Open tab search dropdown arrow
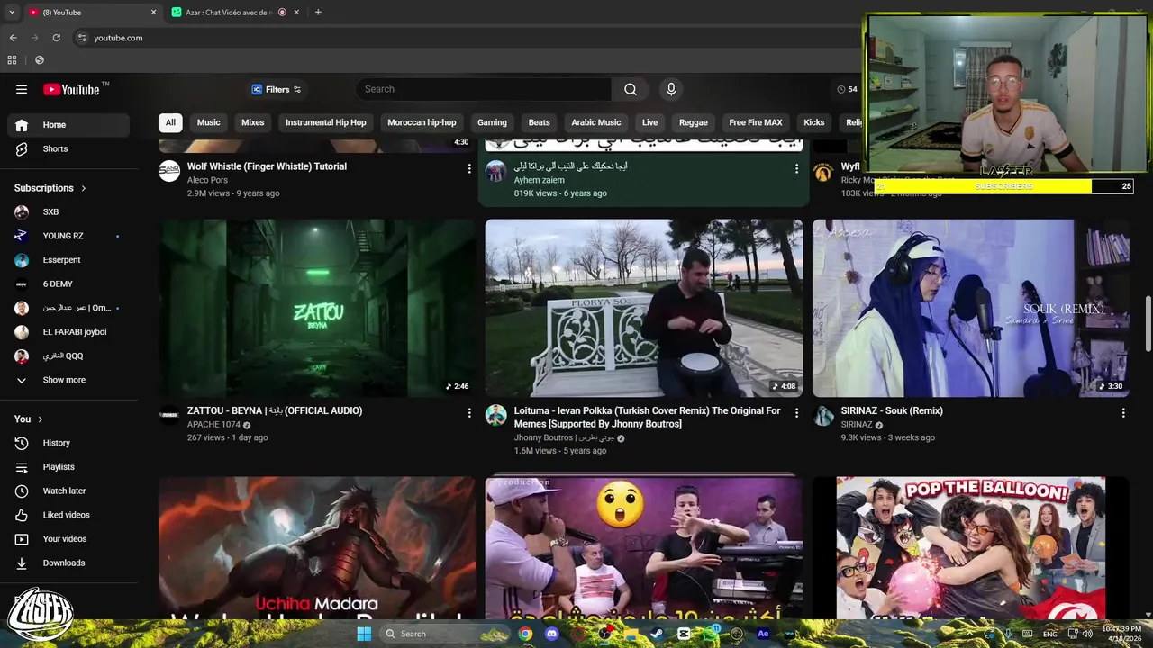This screenshot has width=1153, height=648. (x=12, y=13)
